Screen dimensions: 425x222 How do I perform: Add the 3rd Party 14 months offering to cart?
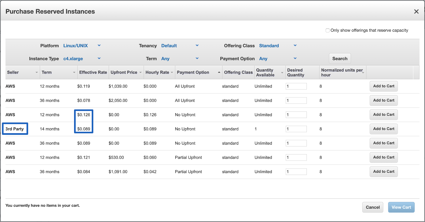[384, 129]
